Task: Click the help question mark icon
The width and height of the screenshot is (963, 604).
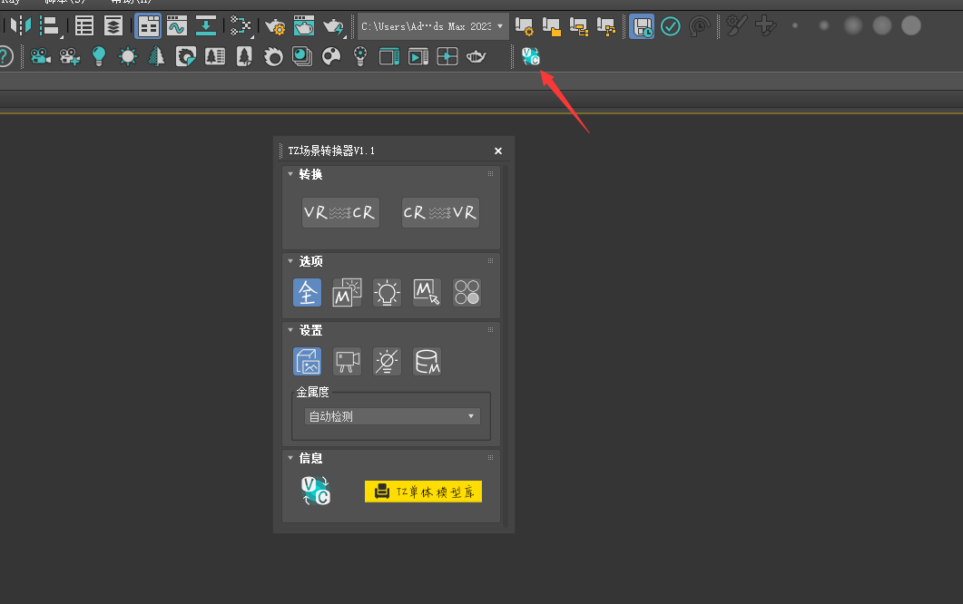Action: (x=5, y=56)
